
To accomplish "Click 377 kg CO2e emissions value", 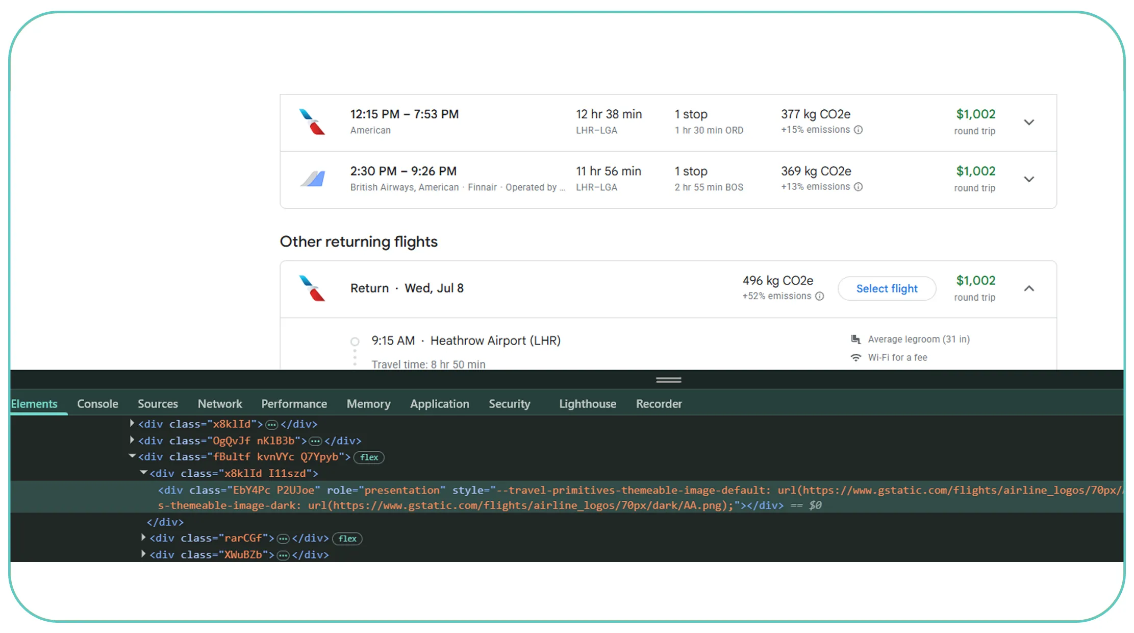I will tap(816, 114).
